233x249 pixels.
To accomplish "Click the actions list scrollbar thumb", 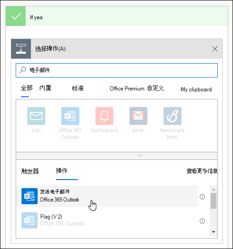I will (x=213, y=201).
